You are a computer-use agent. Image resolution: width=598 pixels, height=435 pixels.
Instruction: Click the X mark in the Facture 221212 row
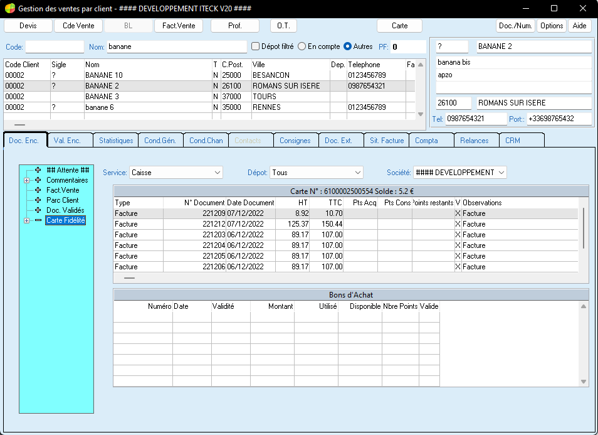coord(458,224)
